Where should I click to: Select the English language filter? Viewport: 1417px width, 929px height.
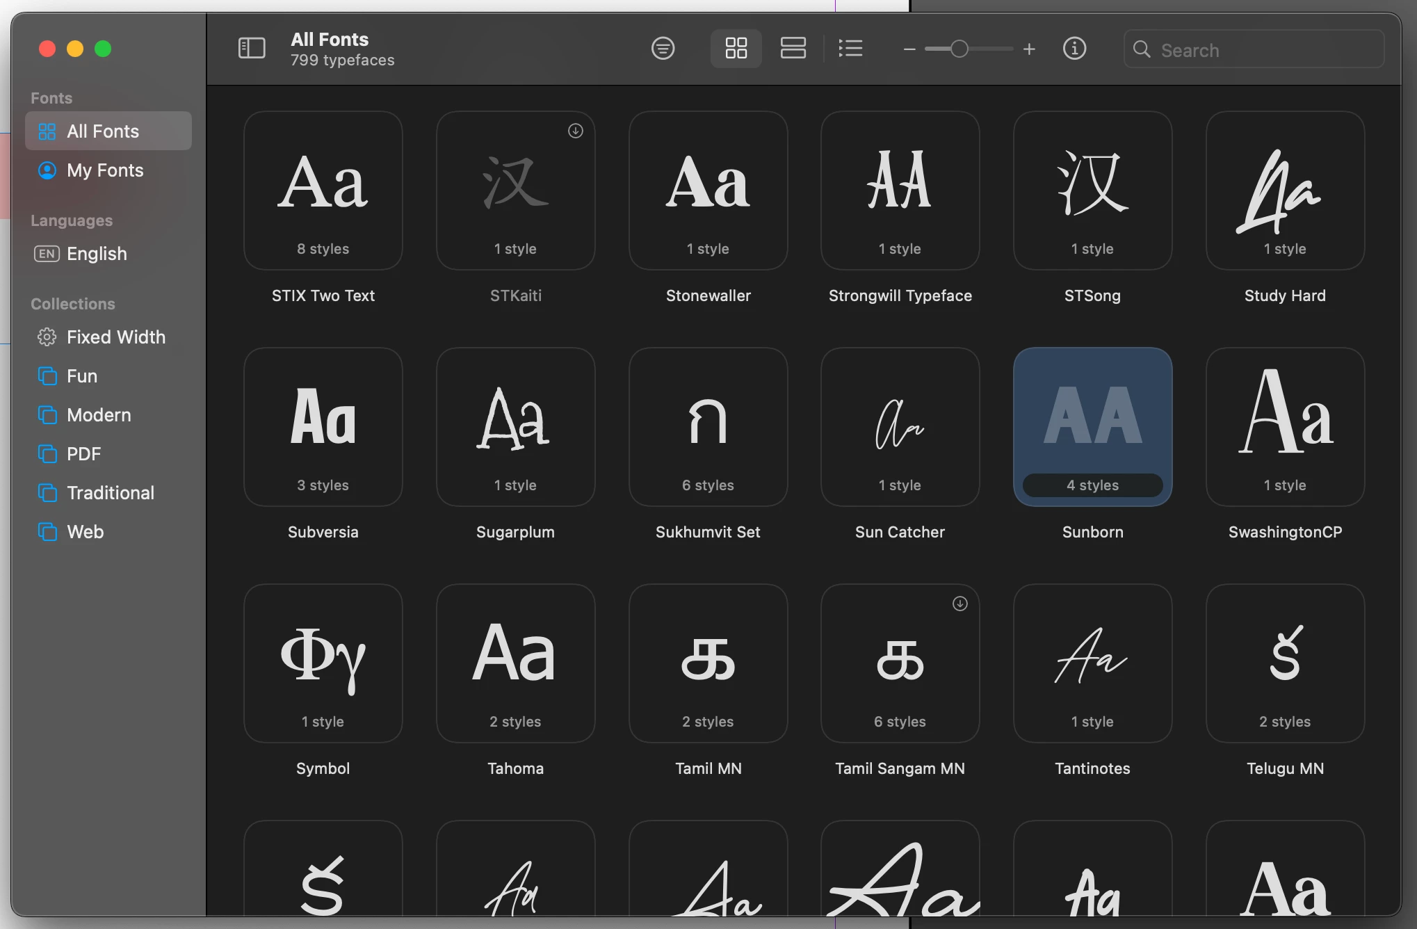tap(97, 254)
